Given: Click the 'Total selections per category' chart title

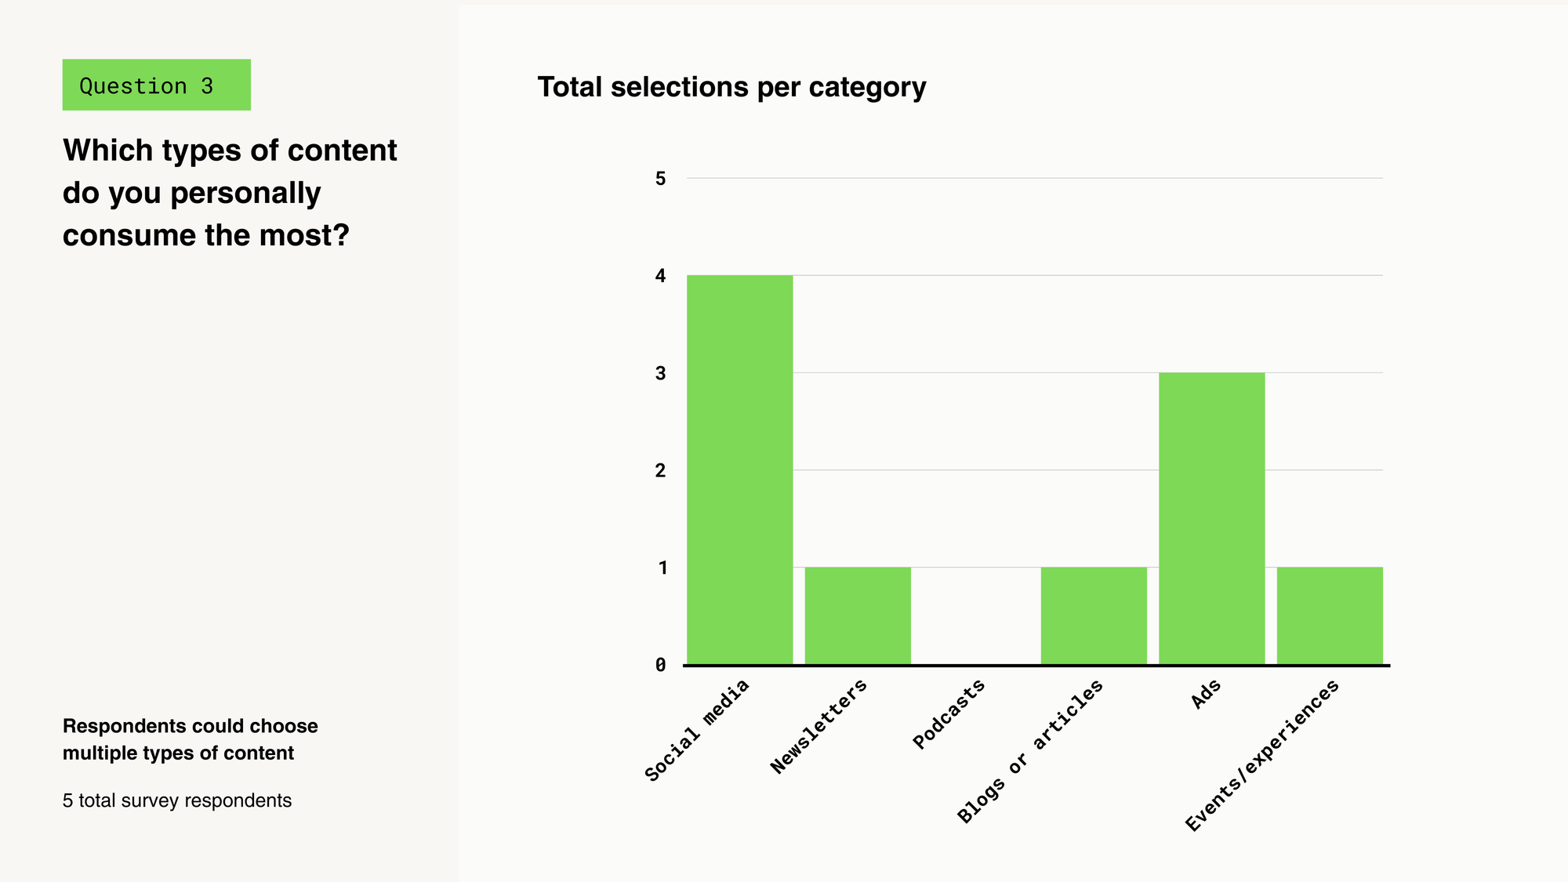Looking at the screenshot, I should (731, 87).
